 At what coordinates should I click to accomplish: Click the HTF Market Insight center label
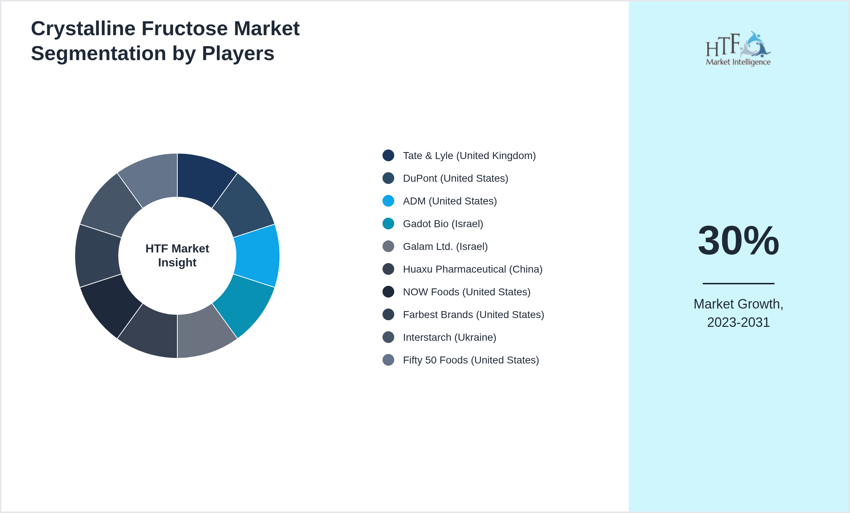pyautogui.click(x=177, y=255)
